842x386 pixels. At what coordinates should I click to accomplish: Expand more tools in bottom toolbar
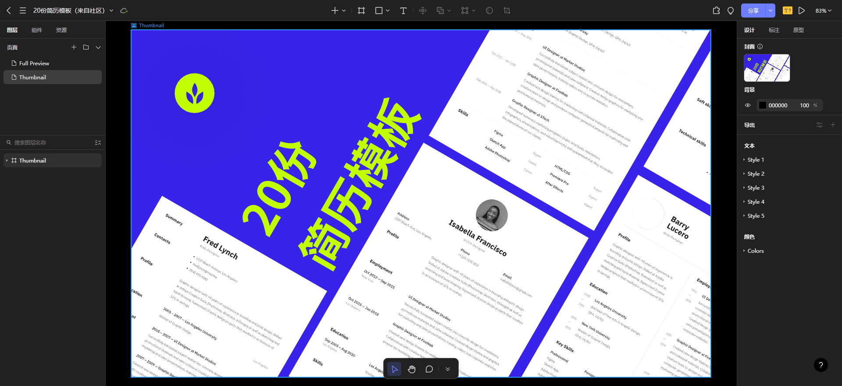tap(448, 369)
